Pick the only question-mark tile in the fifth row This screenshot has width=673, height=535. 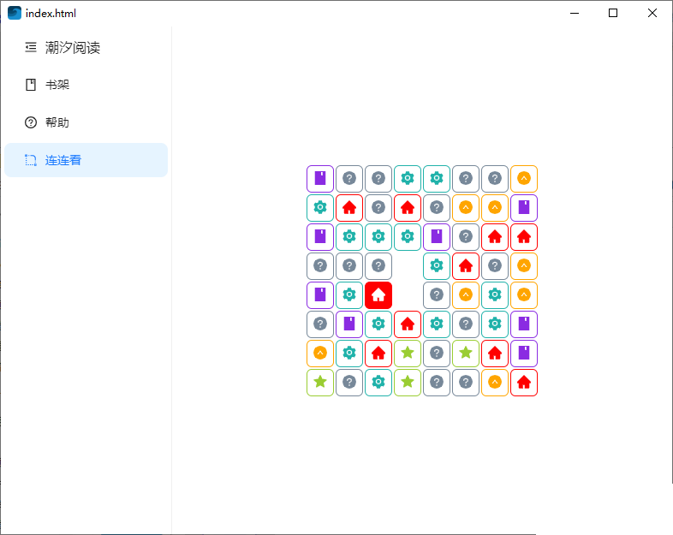tap(437, 295)
